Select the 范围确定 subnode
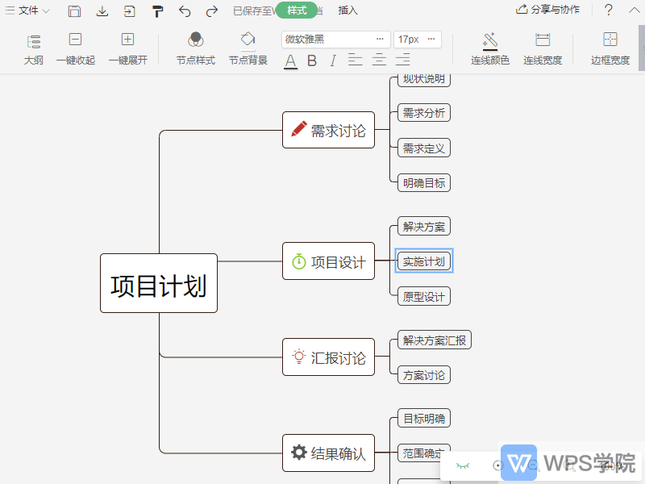Screen dimensions: 645x484 point(424,453)
